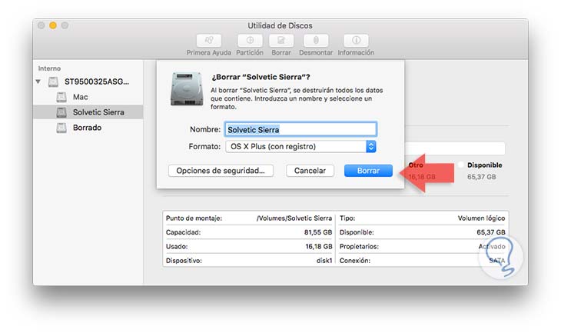The height and width of the screenshot is (333, 561).
Task: Click the Primera Ayuda toolbar icon
Action: click(209, 41)
